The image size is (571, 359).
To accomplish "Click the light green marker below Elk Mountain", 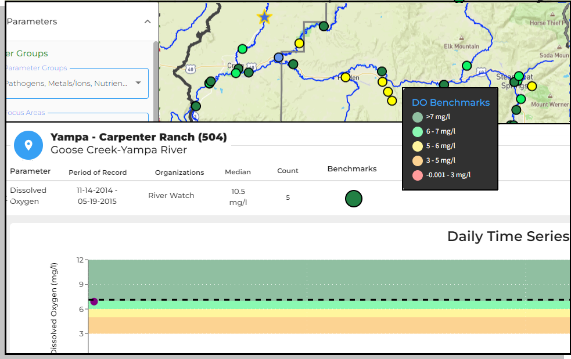I will tap(466, 66).
